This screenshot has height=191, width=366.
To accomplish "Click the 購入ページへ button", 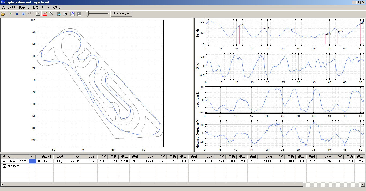I will pos(121,14).
